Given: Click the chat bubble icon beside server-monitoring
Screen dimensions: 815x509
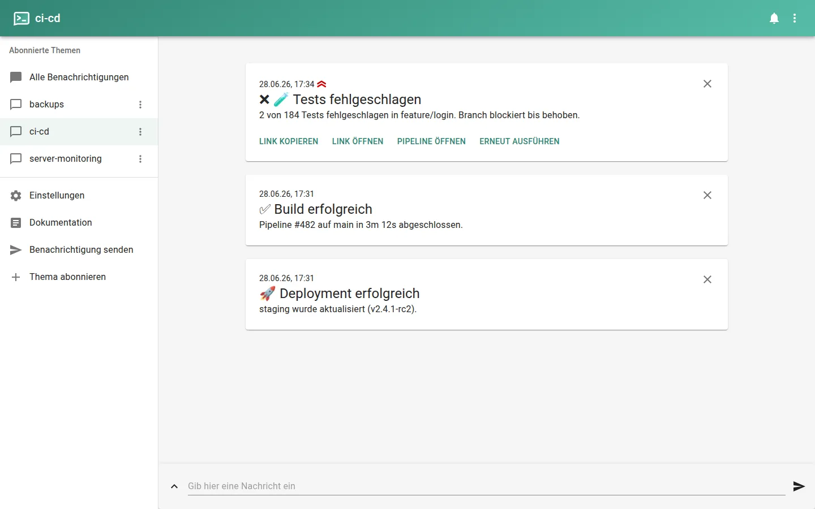Looking at the screenshot, I should click(16, 159).
